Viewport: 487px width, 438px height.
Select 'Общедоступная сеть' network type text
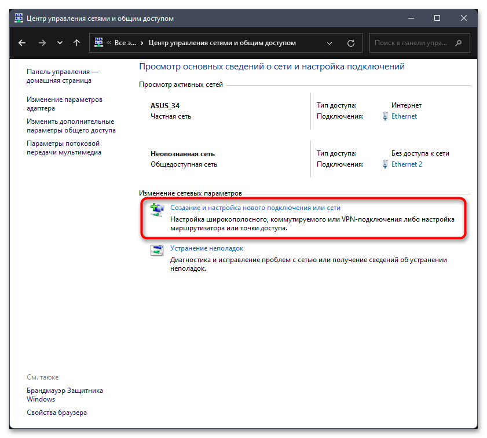point(184,164)
